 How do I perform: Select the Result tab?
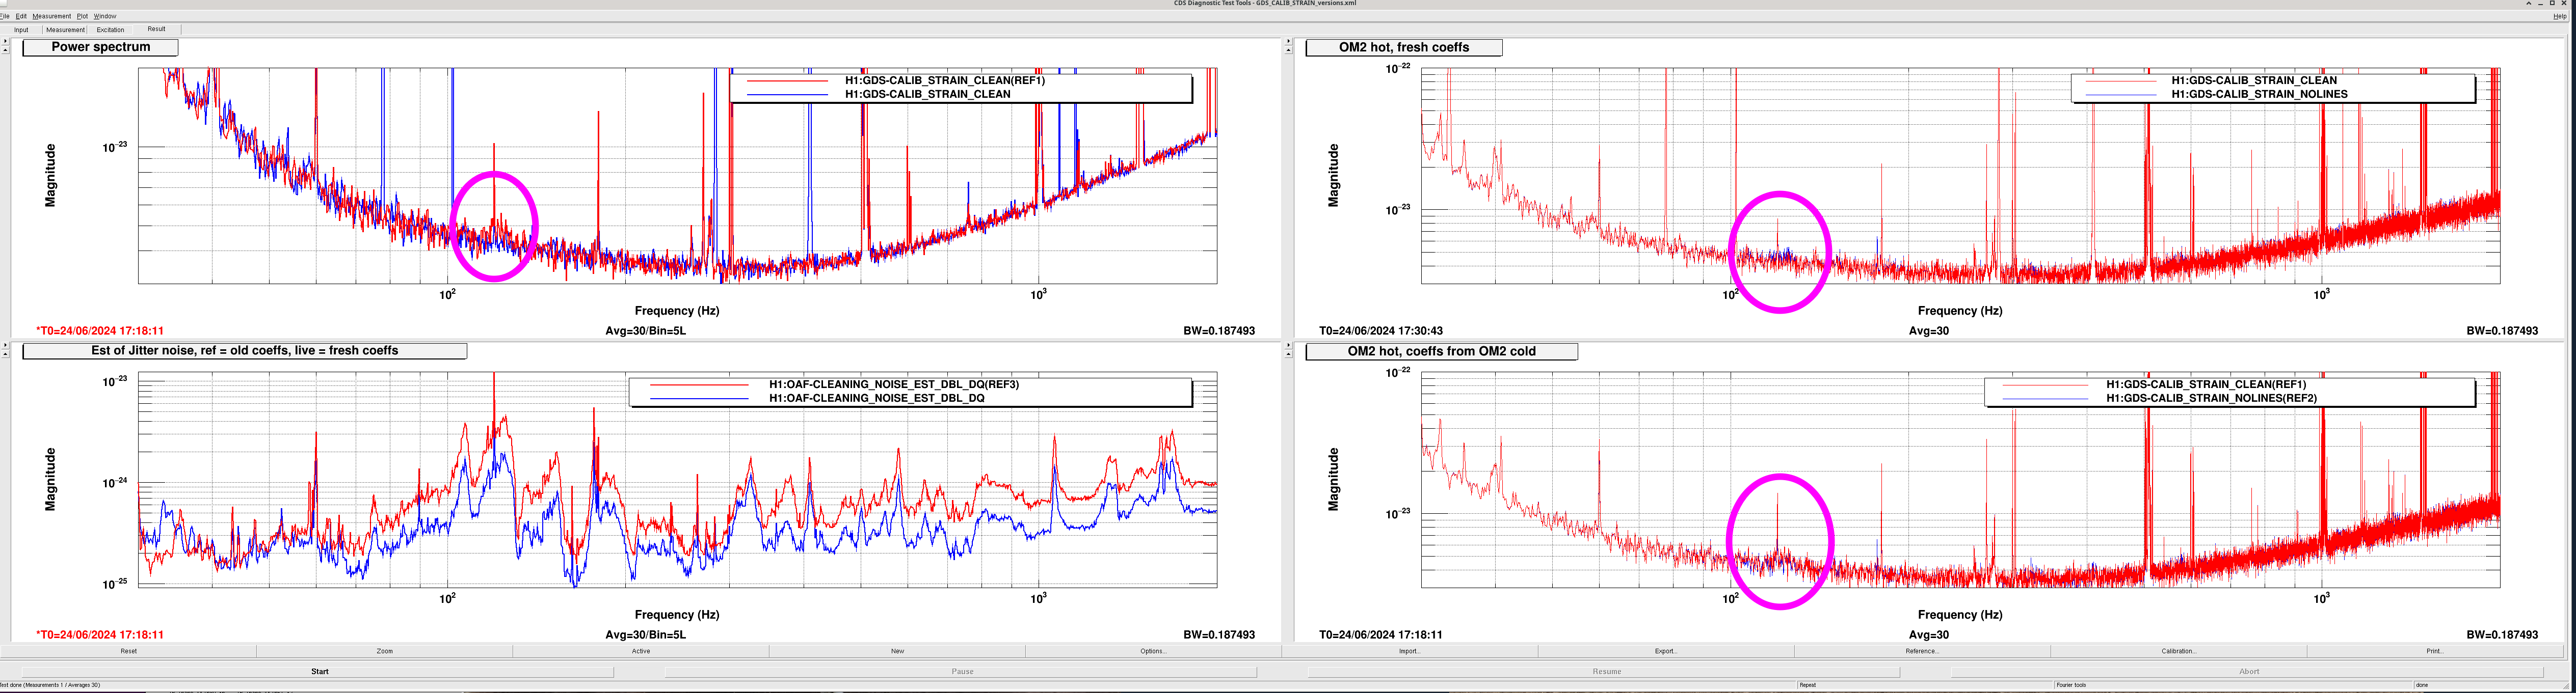point(157,29)
